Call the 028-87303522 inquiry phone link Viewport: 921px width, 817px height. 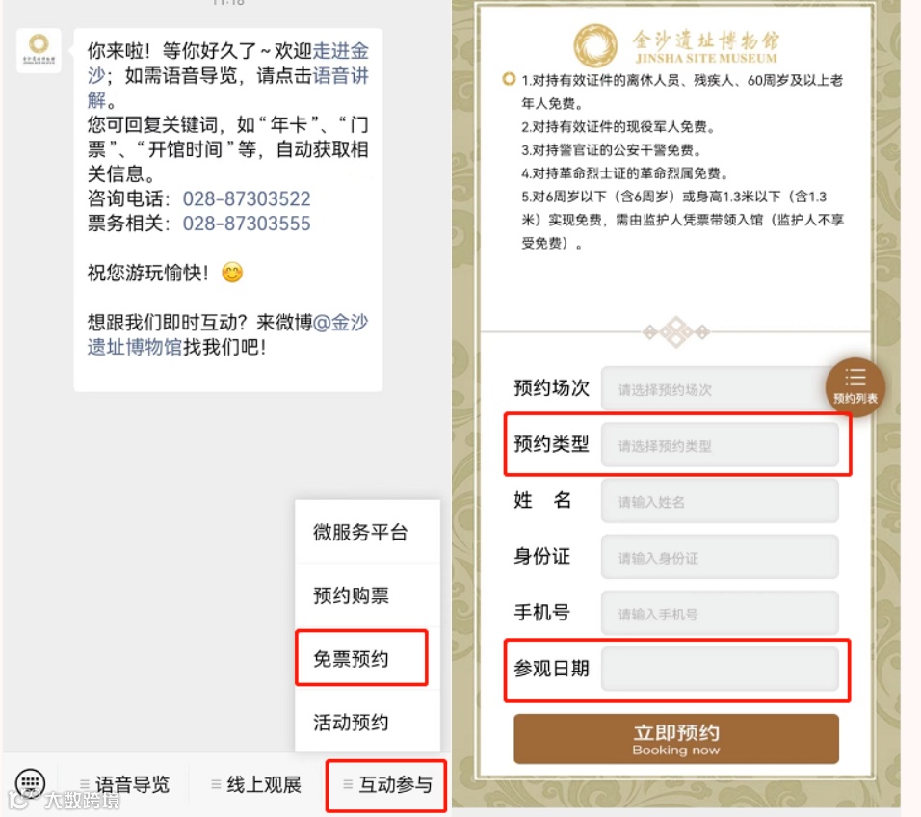tap(246, 198)
